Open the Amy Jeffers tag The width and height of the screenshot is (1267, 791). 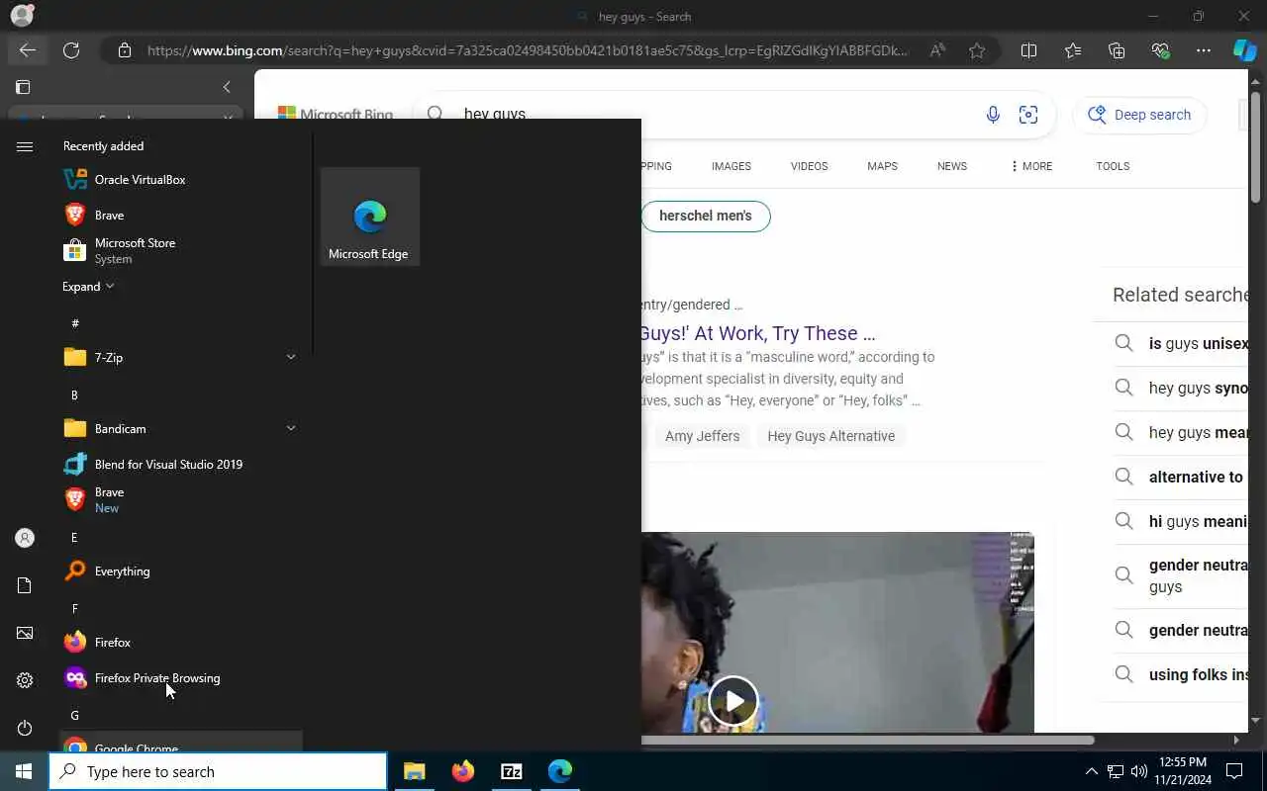(702, 436)
